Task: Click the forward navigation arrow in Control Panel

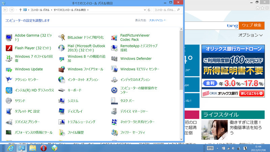Action: [x=11, y=10]
